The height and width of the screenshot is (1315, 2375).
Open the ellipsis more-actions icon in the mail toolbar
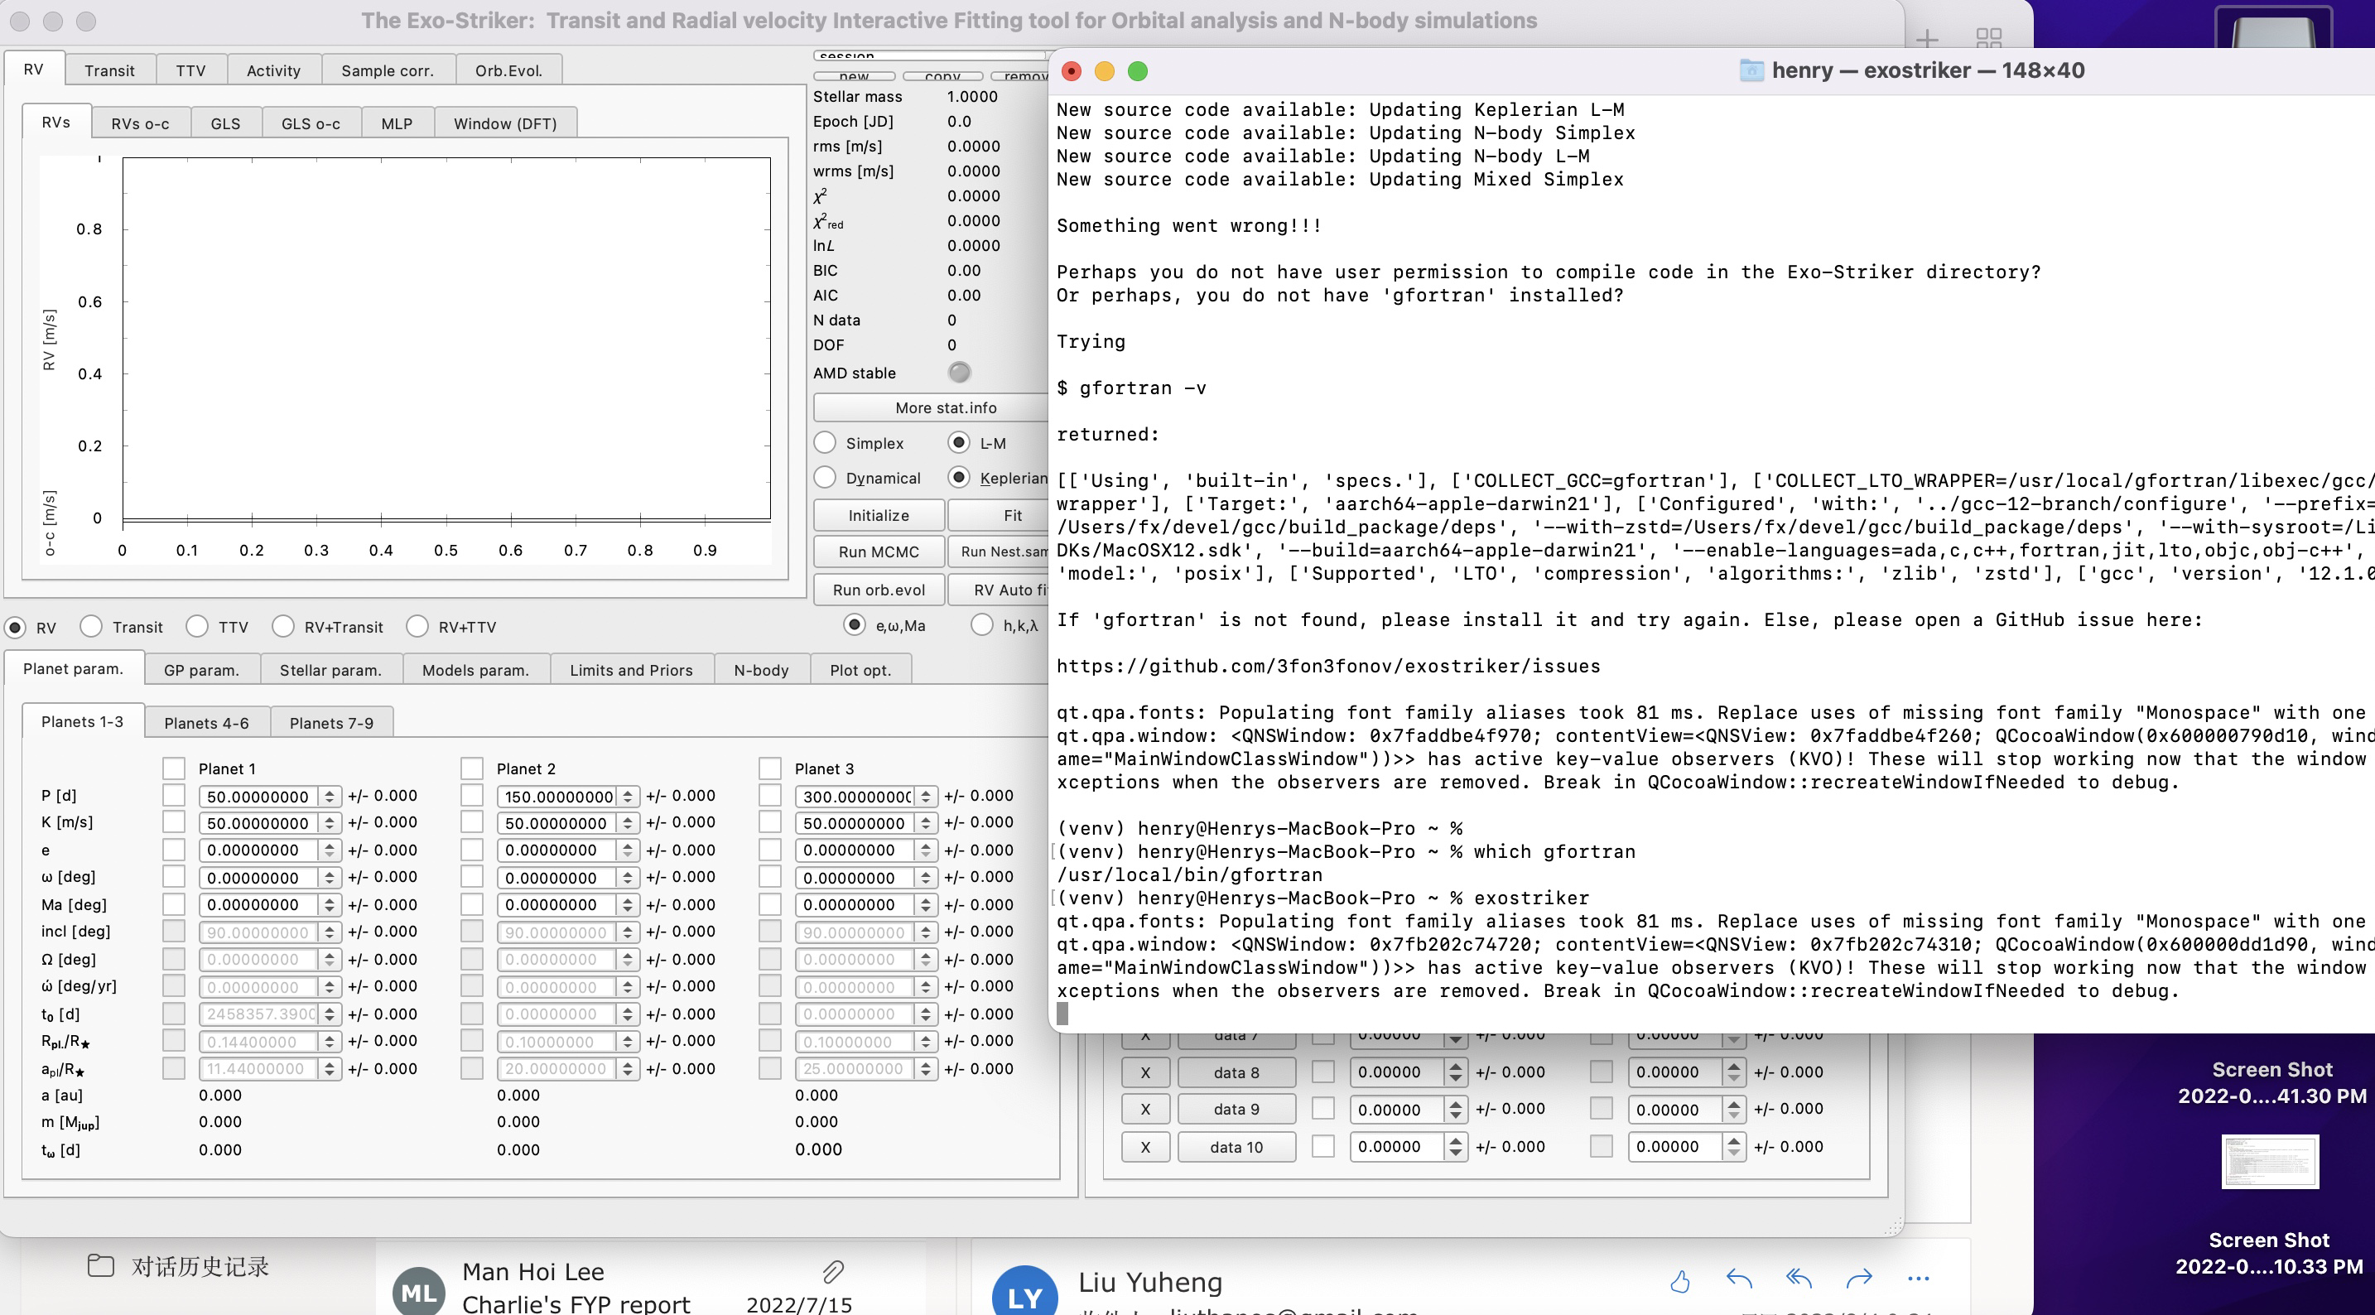[1918, 1279]
